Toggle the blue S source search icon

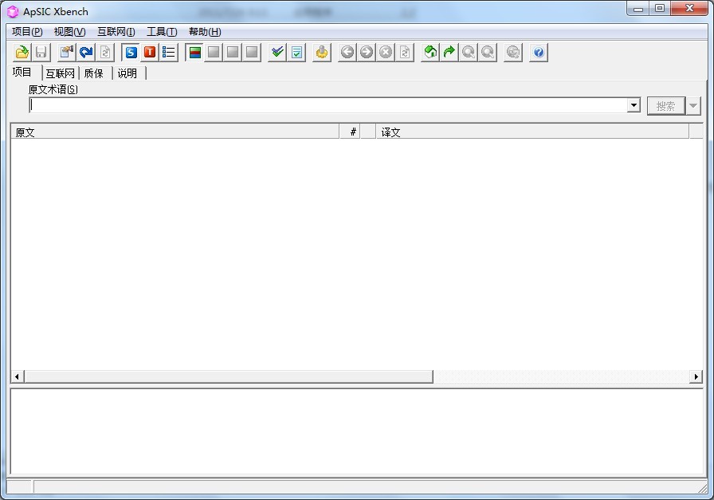coord(131,53)
